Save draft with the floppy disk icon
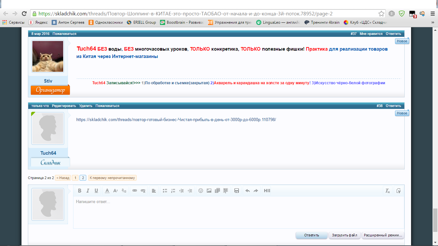Screen dimensions: 438x246 [237, 191]
